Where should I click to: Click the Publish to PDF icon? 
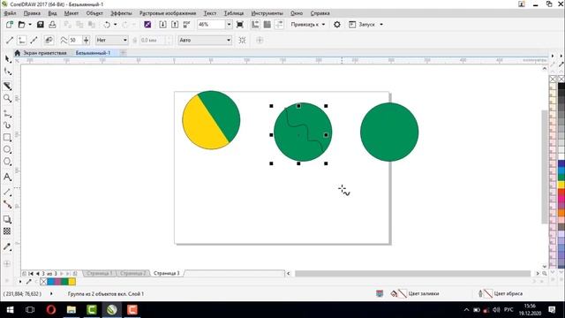pyautogui.click(x=186, y=25)
